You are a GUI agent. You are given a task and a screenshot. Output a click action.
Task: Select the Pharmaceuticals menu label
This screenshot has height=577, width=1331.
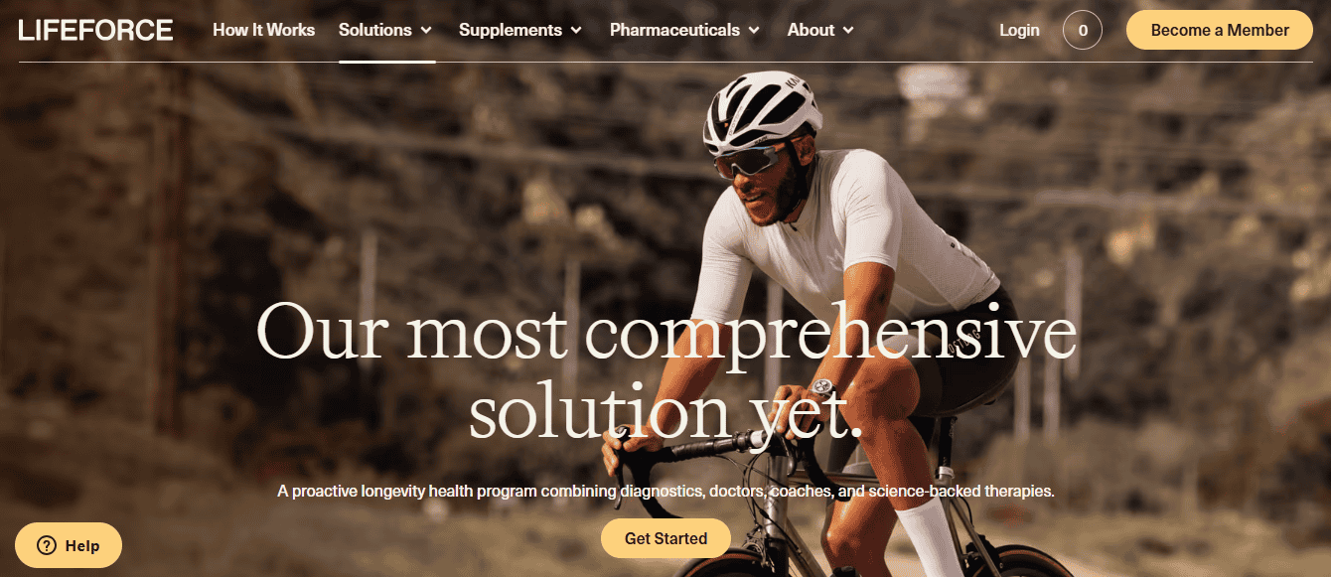click(675, 30)
